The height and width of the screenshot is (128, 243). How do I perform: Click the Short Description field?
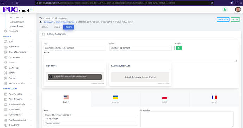tap(91, 123)
